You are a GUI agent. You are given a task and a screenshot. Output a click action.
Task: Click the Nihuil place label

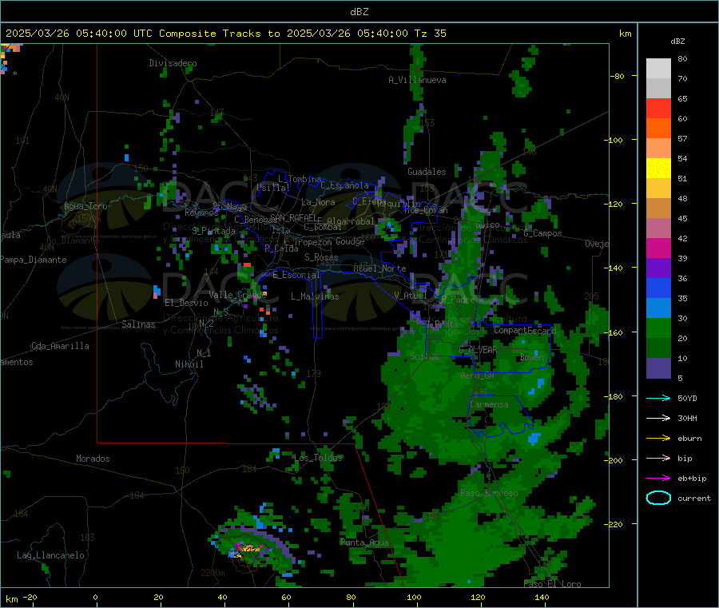point(189,364)
